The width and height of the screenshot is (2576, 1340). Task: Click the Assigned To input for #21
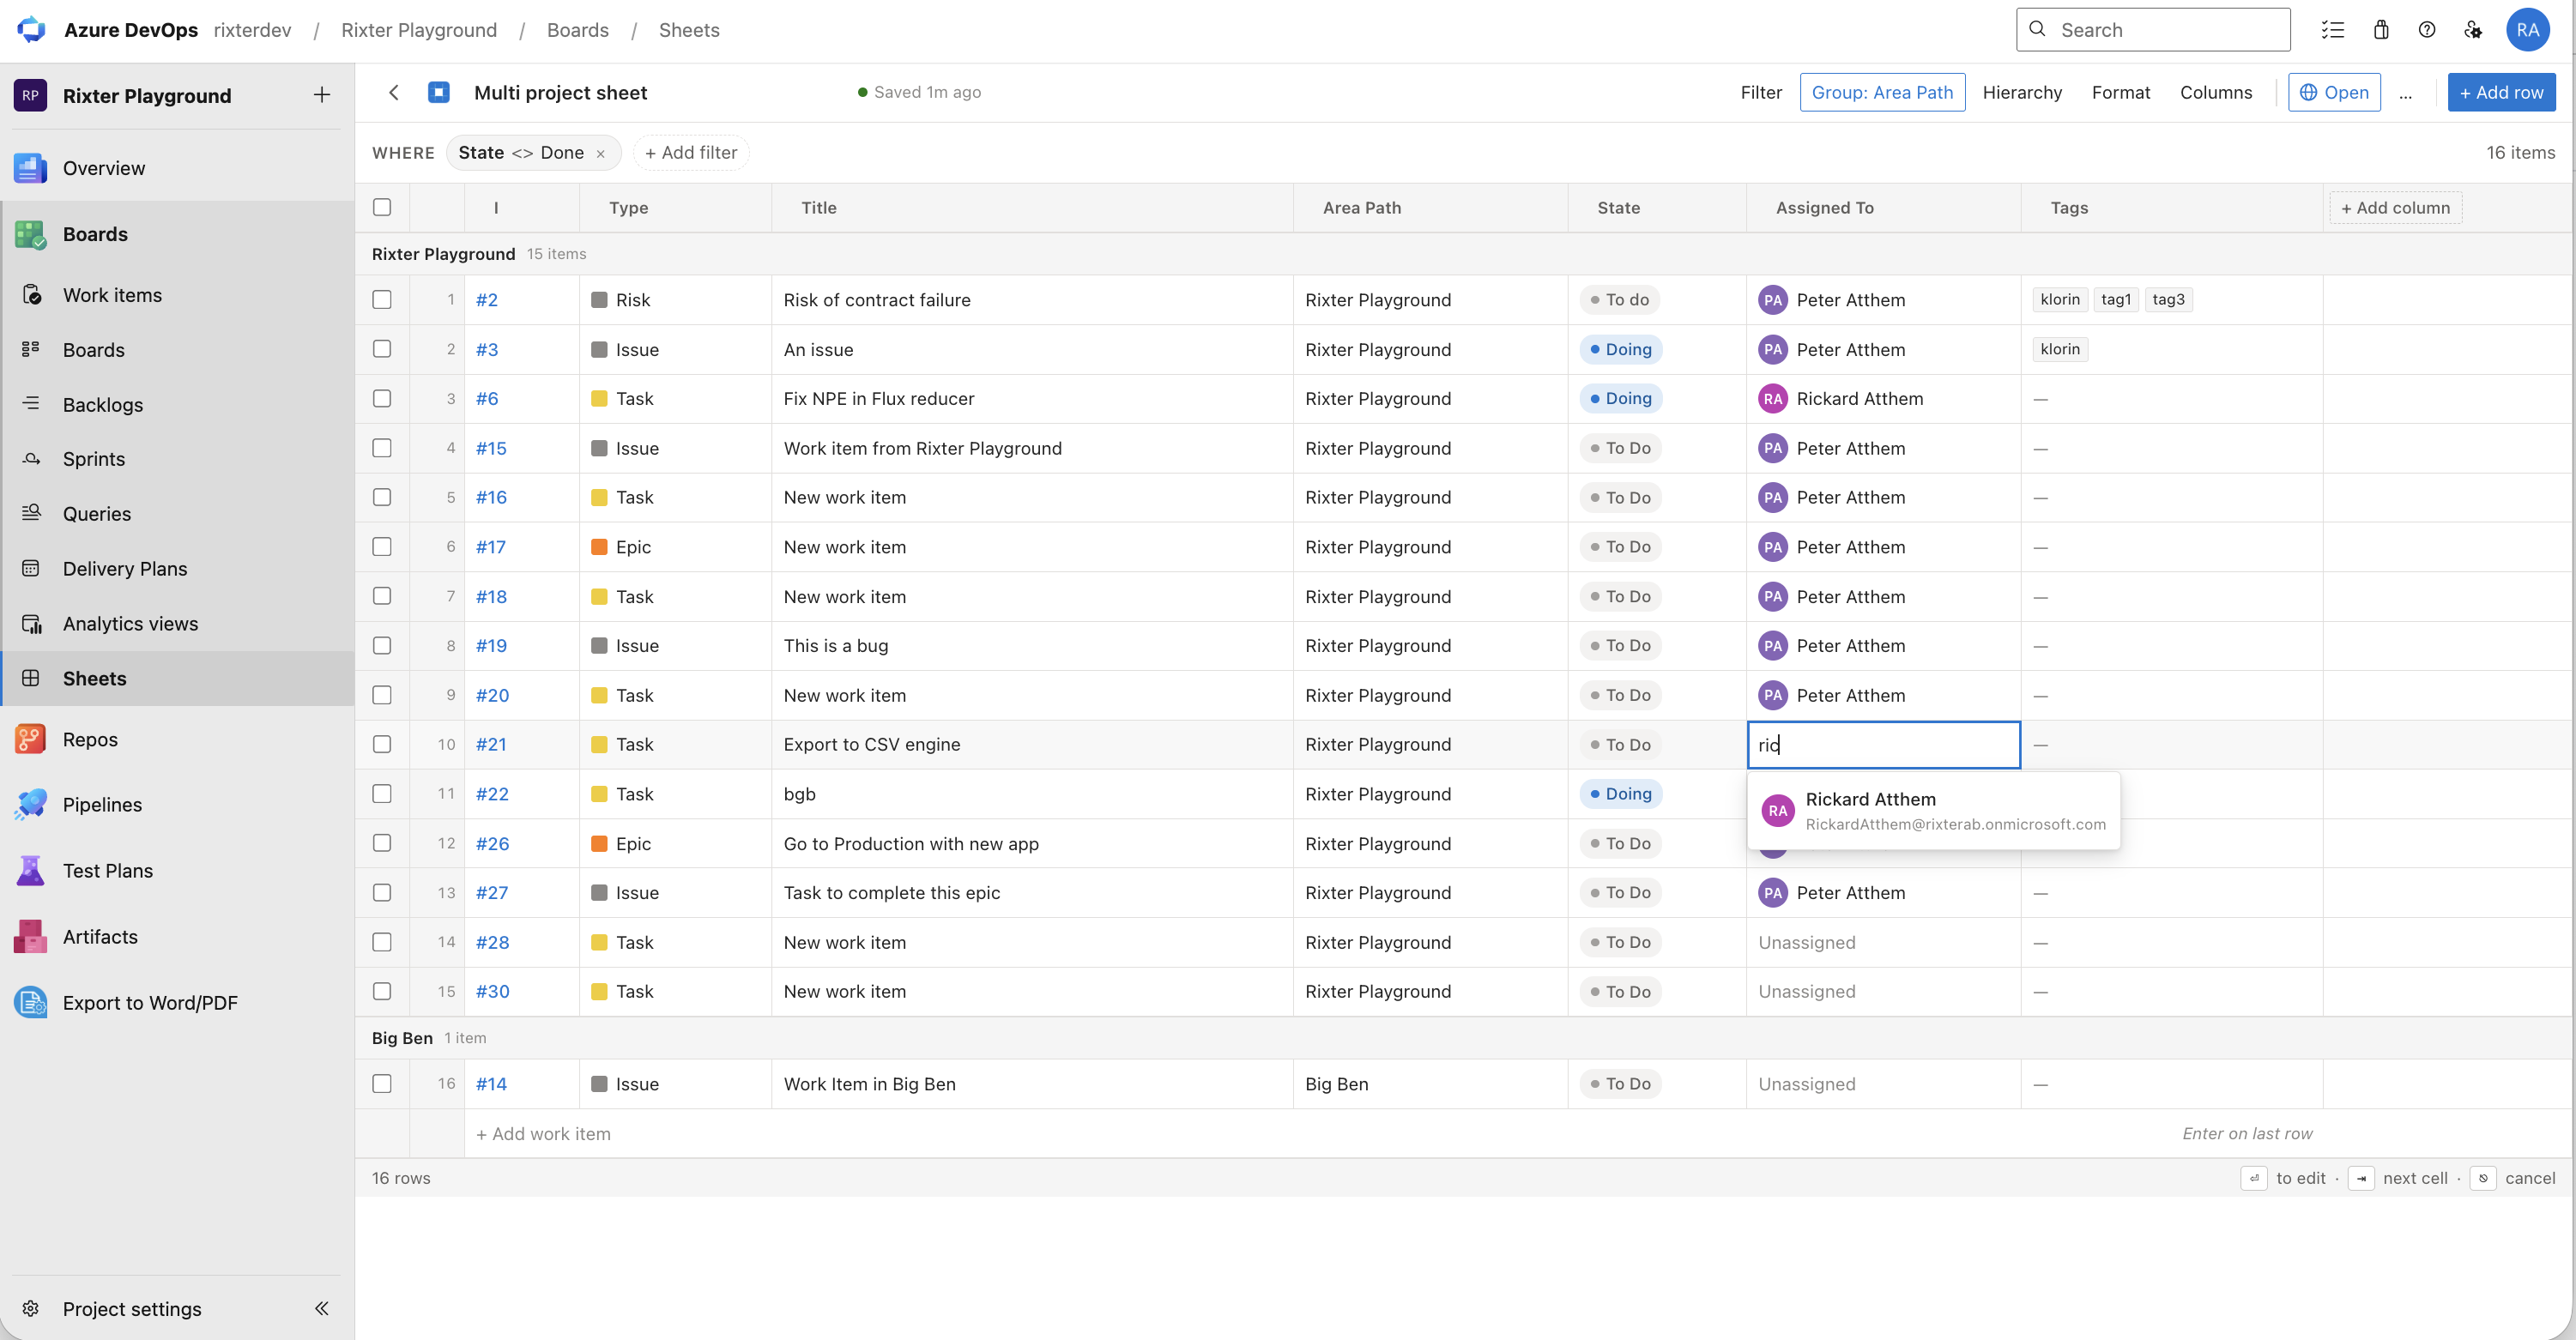click(1883, 745)
